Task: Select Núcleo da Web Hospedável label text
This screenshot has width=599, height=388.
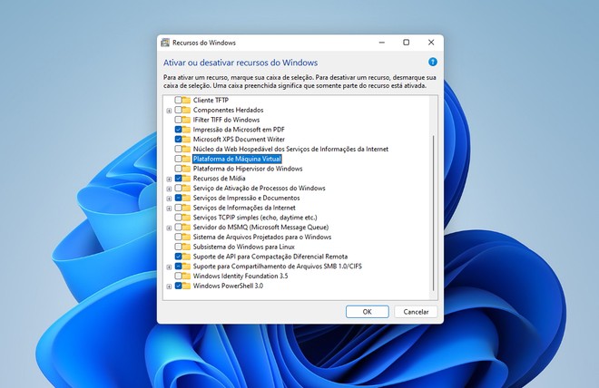Action: 290,149
